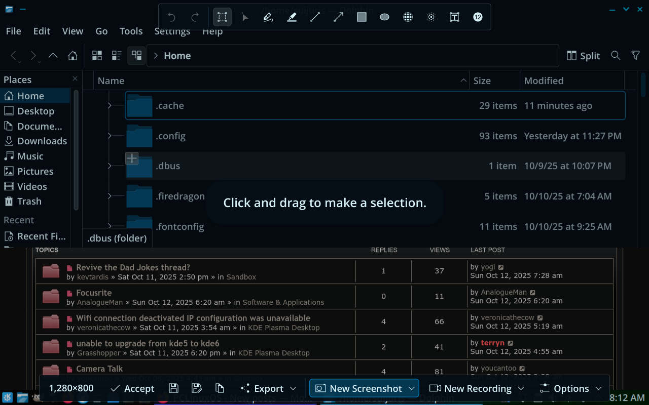Select the Highlighter annotation tool

pos(292,17)
